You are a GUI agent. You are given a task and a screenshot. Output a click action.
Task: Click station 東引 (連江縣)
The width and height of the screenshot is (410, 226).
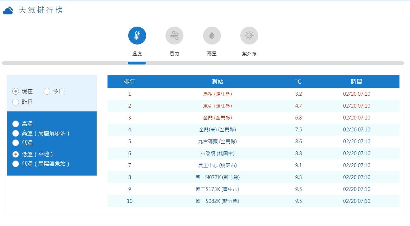click(217, 106)
